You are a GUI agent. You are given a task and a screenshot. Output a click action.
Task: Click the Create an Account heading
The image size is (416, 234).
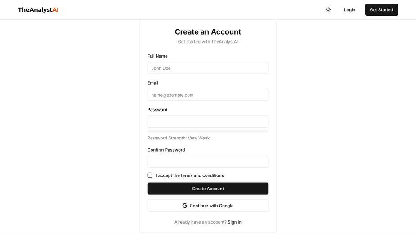tap(208, 32)
